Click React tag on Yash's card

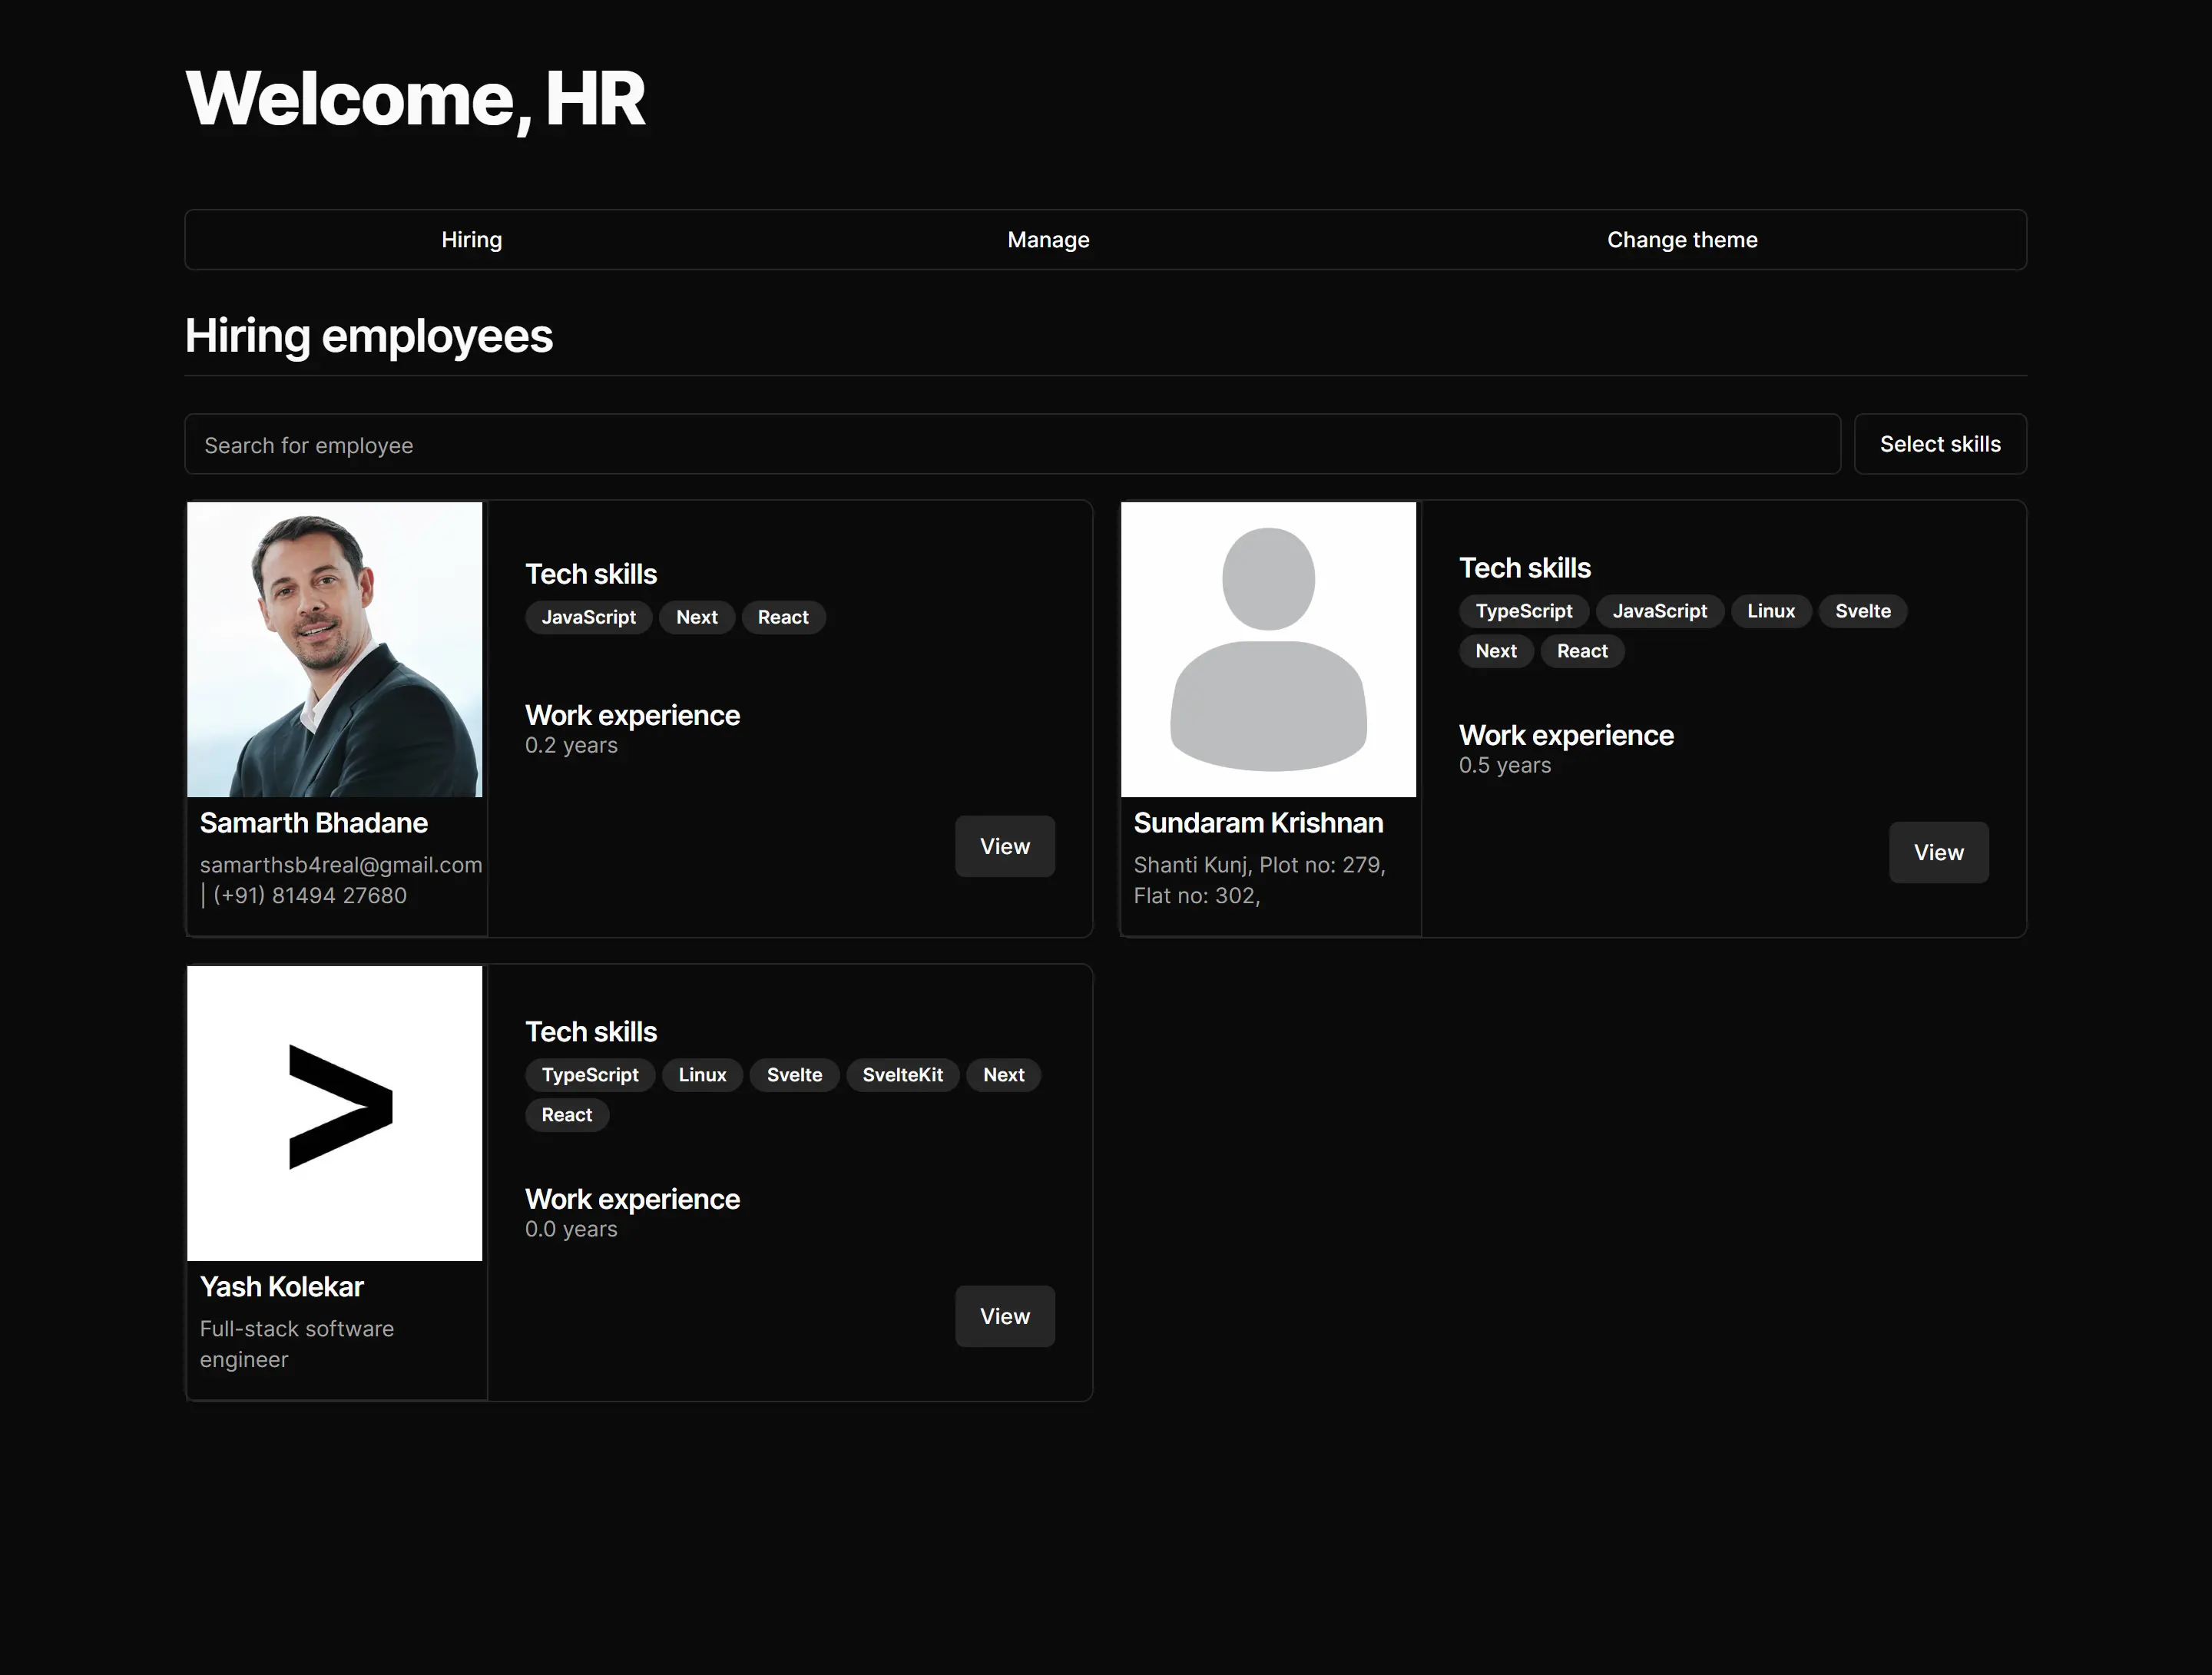[x=566, y=1115]
